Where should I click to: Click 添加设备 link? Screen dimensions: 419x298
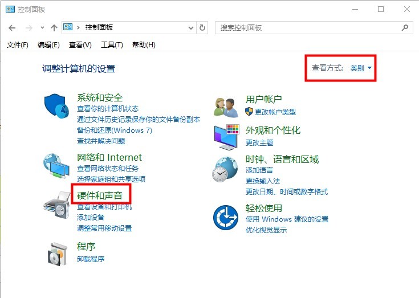[x=91, y=217]
